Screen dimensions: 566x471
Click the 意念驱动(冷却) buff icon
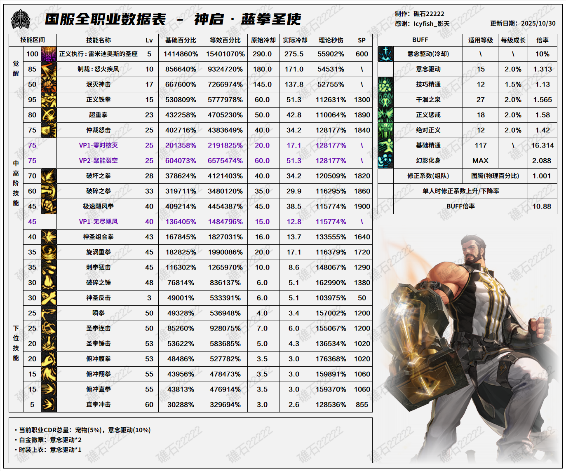pyautogui.click(x=385, y=54)
